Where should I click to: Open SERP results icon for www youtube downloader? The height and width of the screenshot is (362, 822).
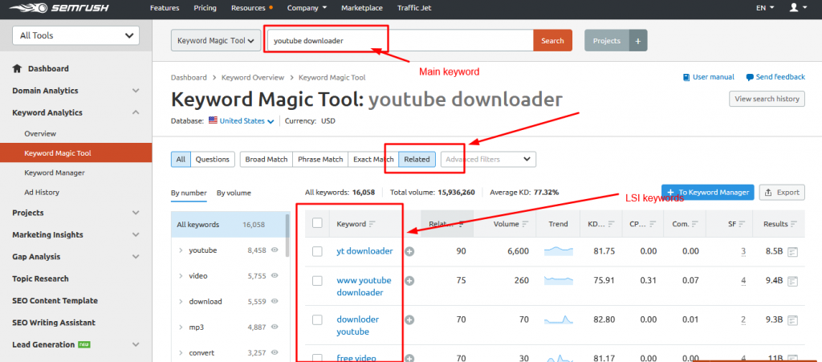pos(792,281)
